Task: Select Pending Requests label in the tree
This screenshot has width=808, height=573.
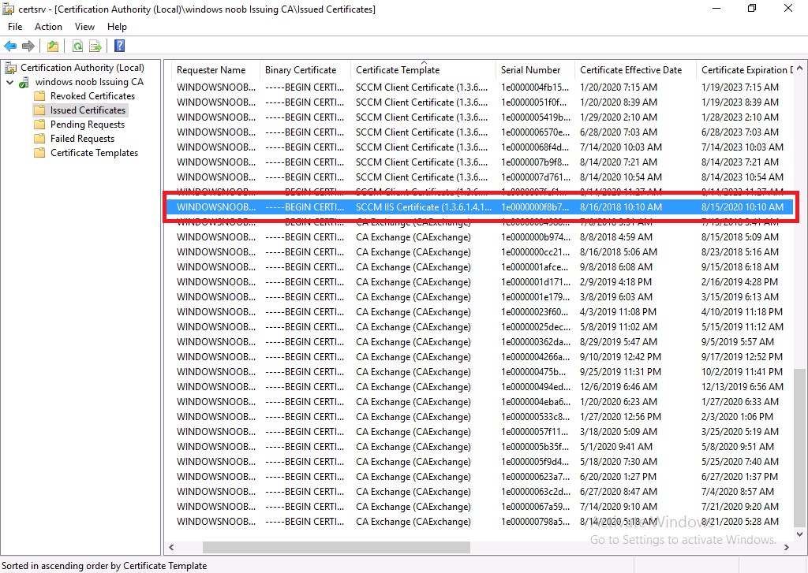Action: point(88,125)
